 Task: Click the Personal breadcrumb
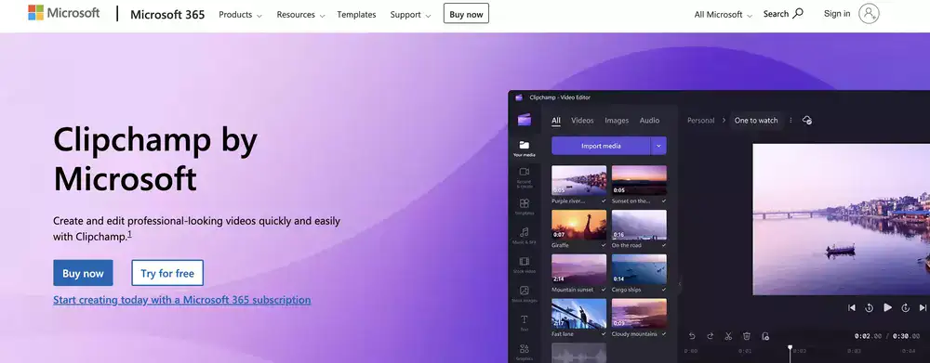coord(700,120)
